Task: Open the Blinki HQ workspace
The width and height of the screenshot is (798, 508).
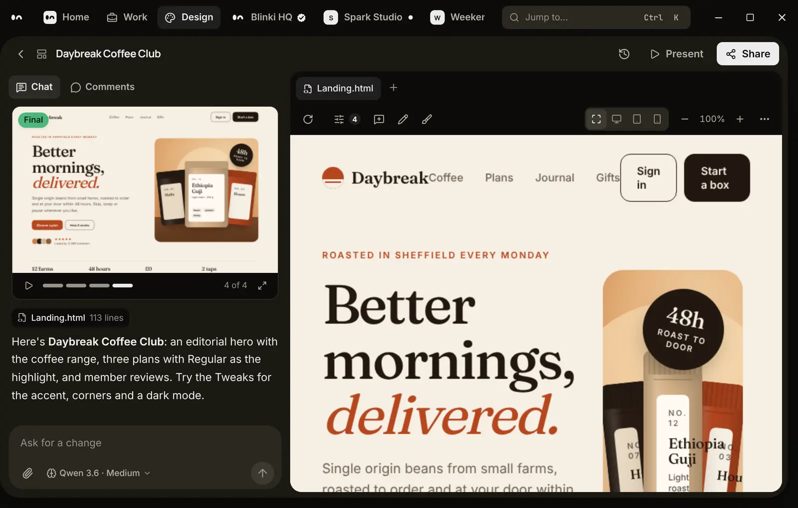Action: click(269, 17)
